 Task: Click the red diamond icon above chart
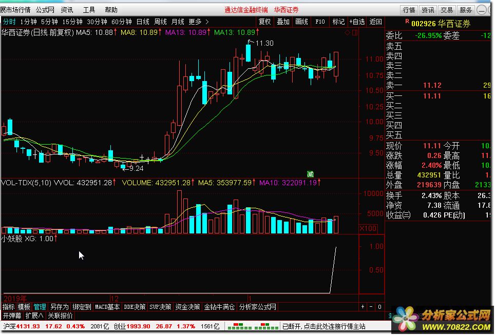click(x=347, y=33)
